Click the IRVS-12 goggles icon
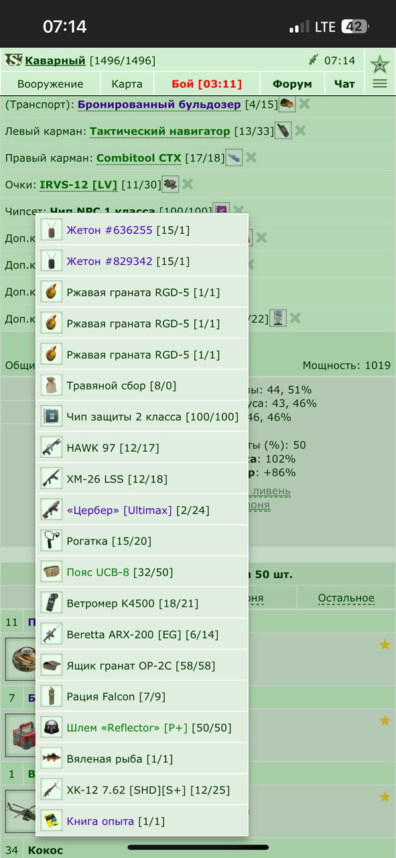396x858 pixels. pyautogui.click(x=171, y=184)
